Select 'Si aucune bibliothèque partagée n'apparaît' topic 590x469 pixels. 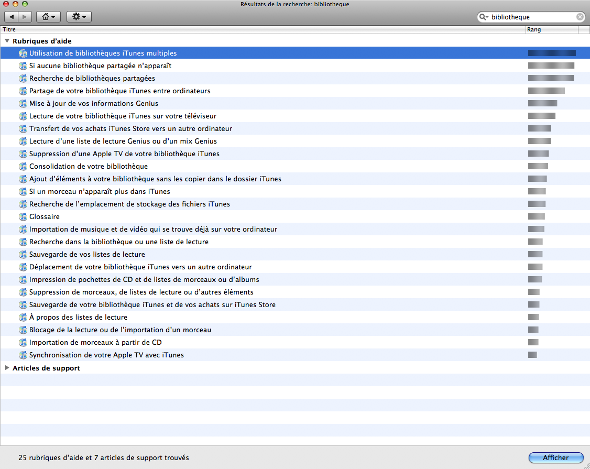point(295,66)
